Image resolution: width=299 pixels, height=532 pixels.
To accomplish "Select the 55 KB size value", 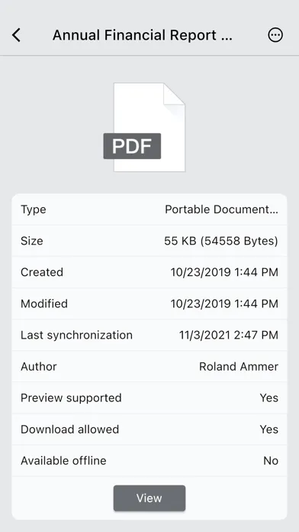I will click(x=221, y=241).
